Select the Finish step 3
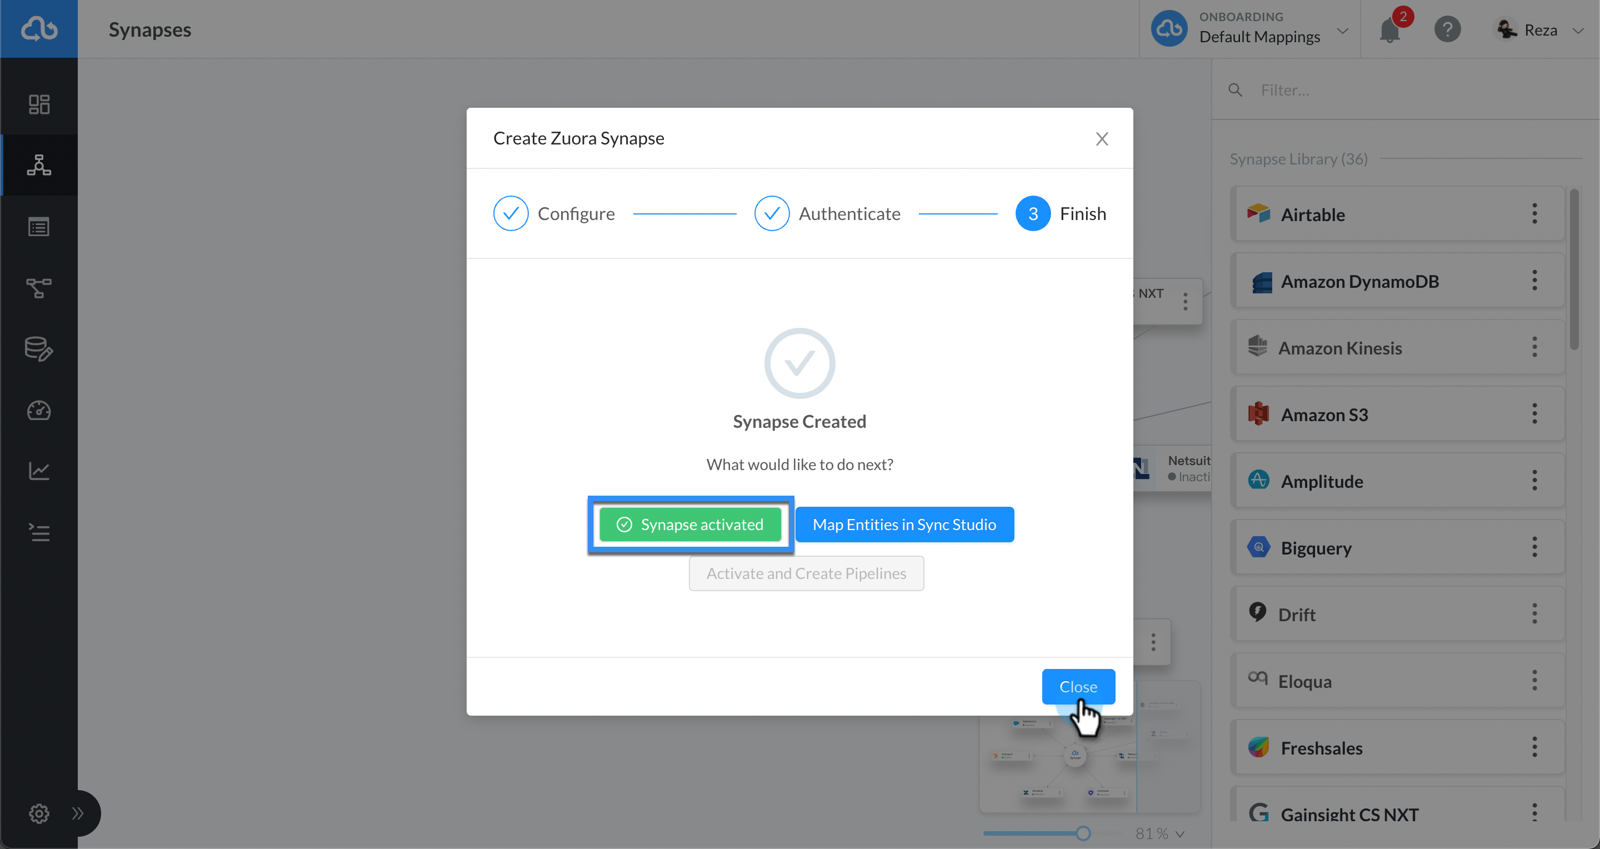 1061,214
